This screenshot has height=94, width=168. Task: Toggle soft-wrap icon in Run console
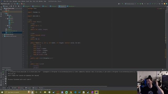(6, 77)
